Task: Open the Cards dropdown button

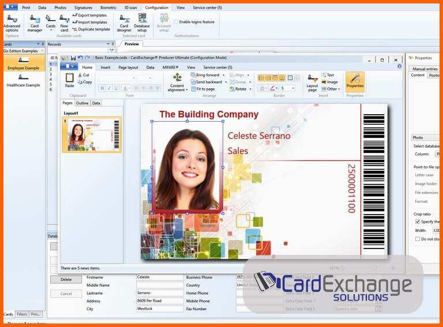Action: pos(51,24)
